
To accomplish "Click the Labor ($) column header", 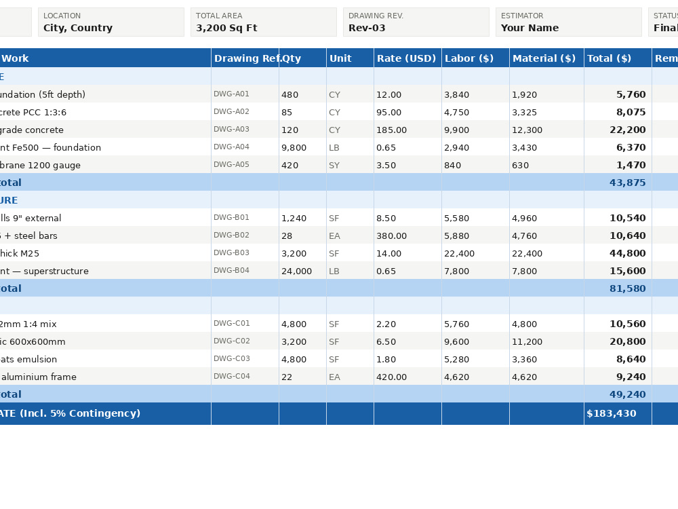I will pos(475,58).
